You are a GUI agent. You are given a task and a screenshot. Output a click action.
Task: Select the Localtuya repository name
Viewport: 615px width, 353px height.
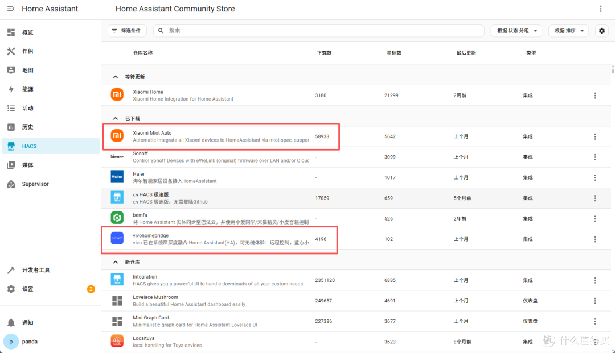pyautogui.click(x=143, y=338)
